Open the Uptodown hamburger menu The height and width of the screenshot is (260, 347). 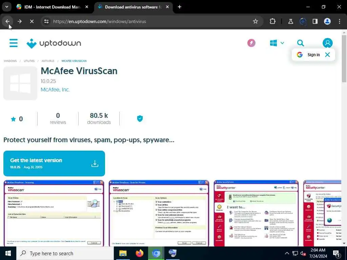14,43
